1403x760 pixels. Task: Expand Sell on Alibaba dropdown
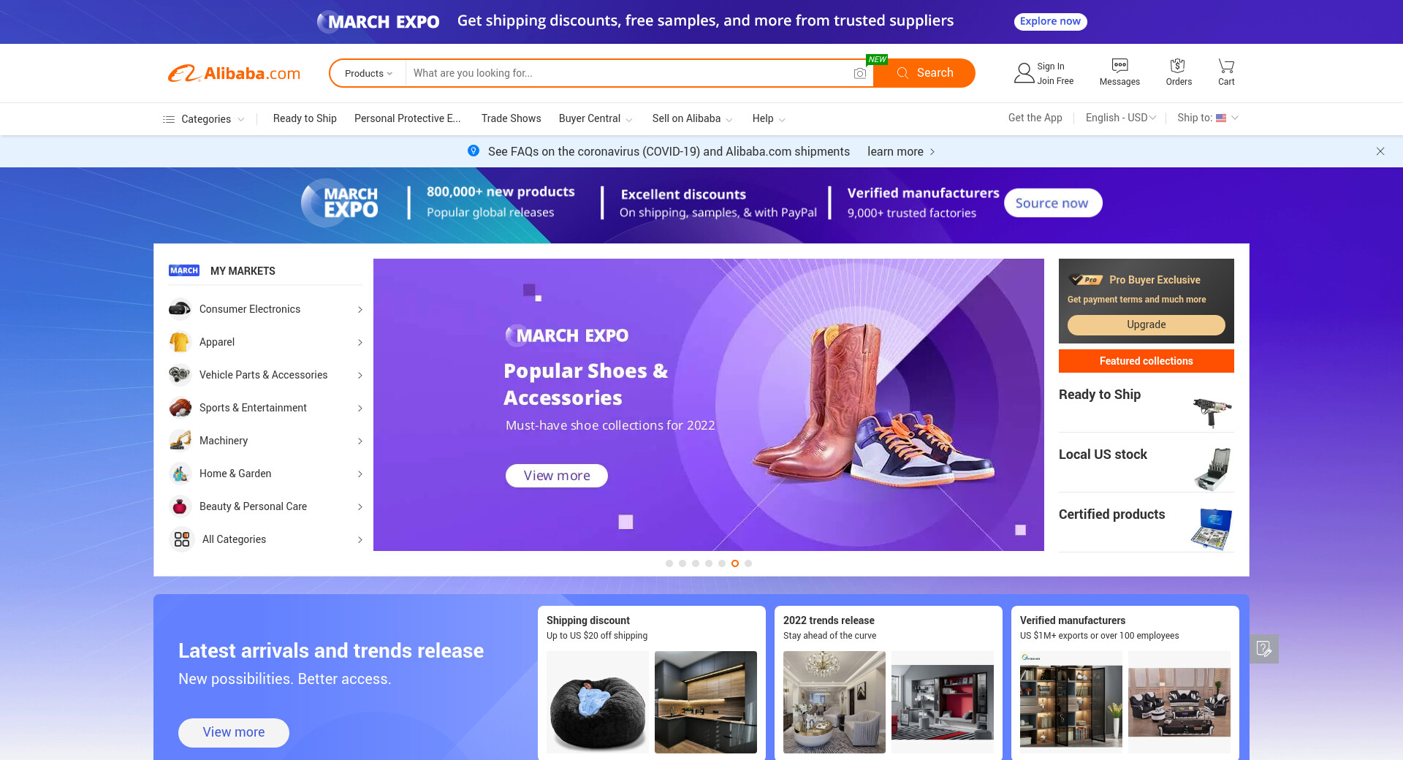[x=729, y=119]
